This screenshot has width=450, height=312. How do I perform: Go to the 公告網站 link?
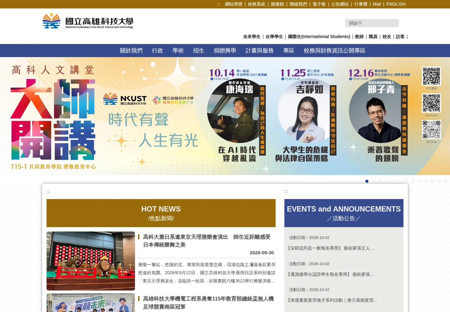tap(340, 4)
